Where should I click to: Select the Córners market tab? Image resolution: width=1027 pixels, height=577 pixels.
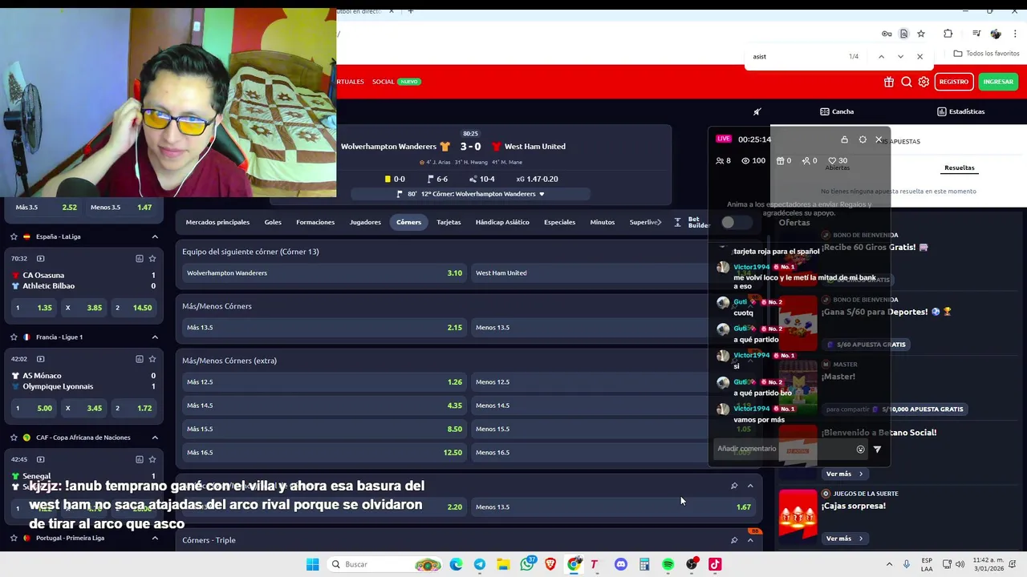[x=408, y=222]
